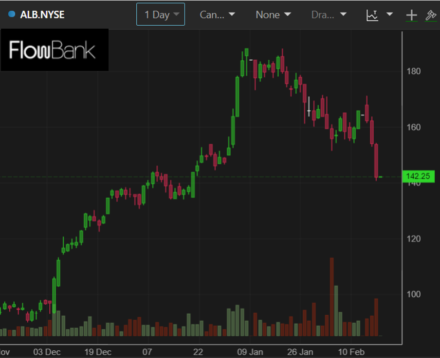Screen dimensions: 440x358
Task: Select the green 142.25 price label
Action: [418, 176]
